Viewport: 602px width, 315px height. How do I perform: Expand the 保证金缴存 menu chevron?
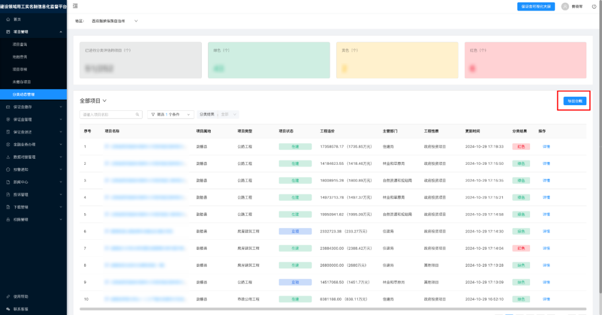(61, 107)
